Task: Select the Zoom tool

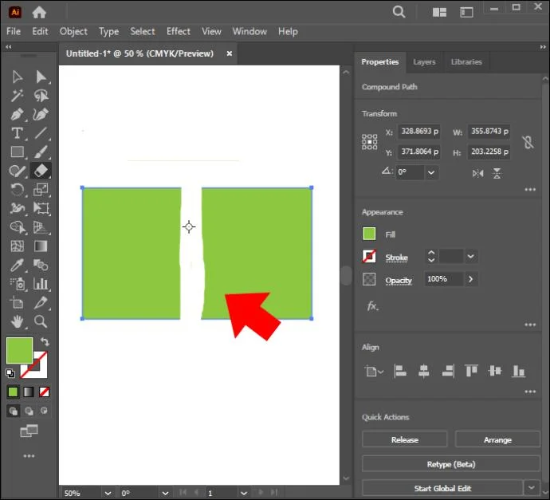Action: coord(41,321)
